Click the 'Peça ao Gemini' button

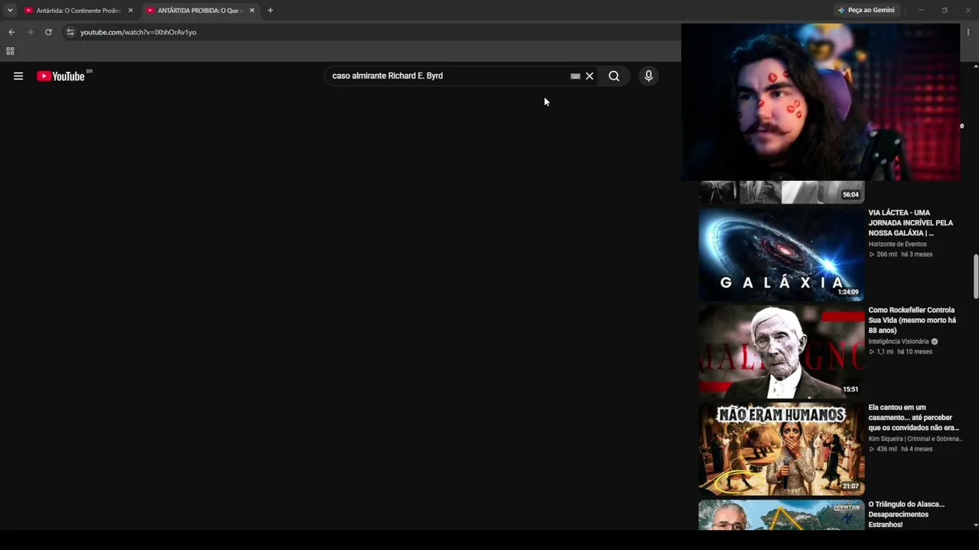867,11
